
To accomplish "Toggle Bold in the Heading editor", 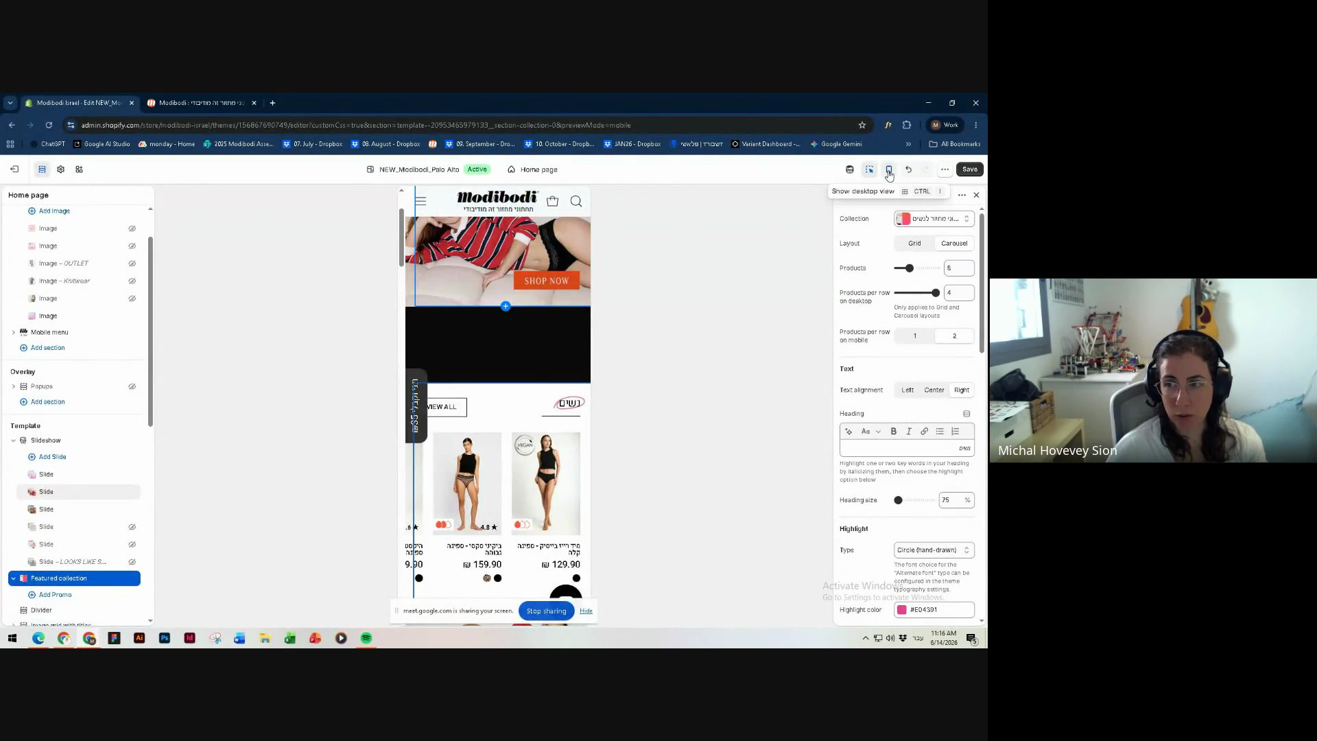I will click(x=894, y=432).
